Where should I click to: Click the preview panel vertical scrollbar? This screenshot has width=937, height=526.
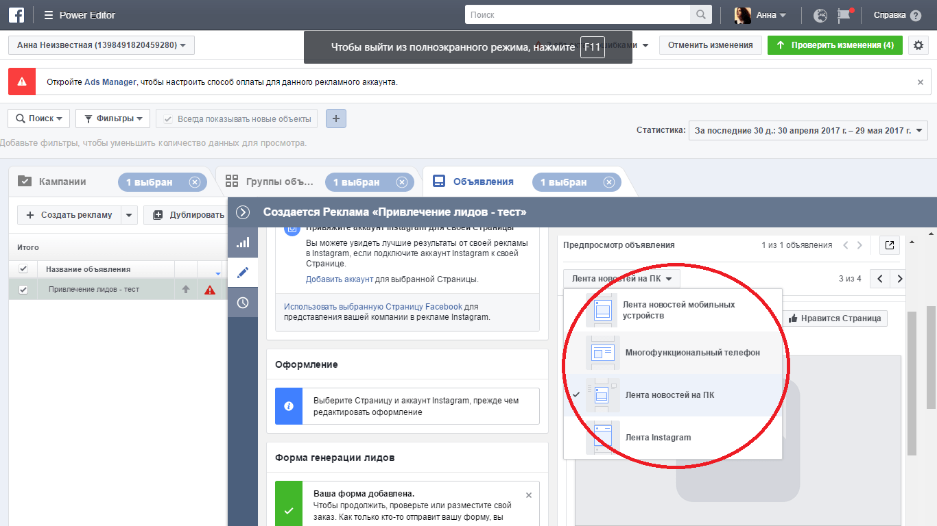(912, 384)
